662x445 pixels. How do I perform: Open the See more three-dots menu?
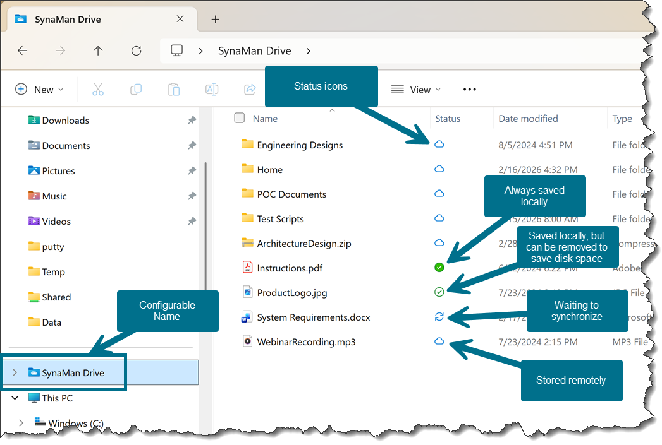(x=469, y=90)
